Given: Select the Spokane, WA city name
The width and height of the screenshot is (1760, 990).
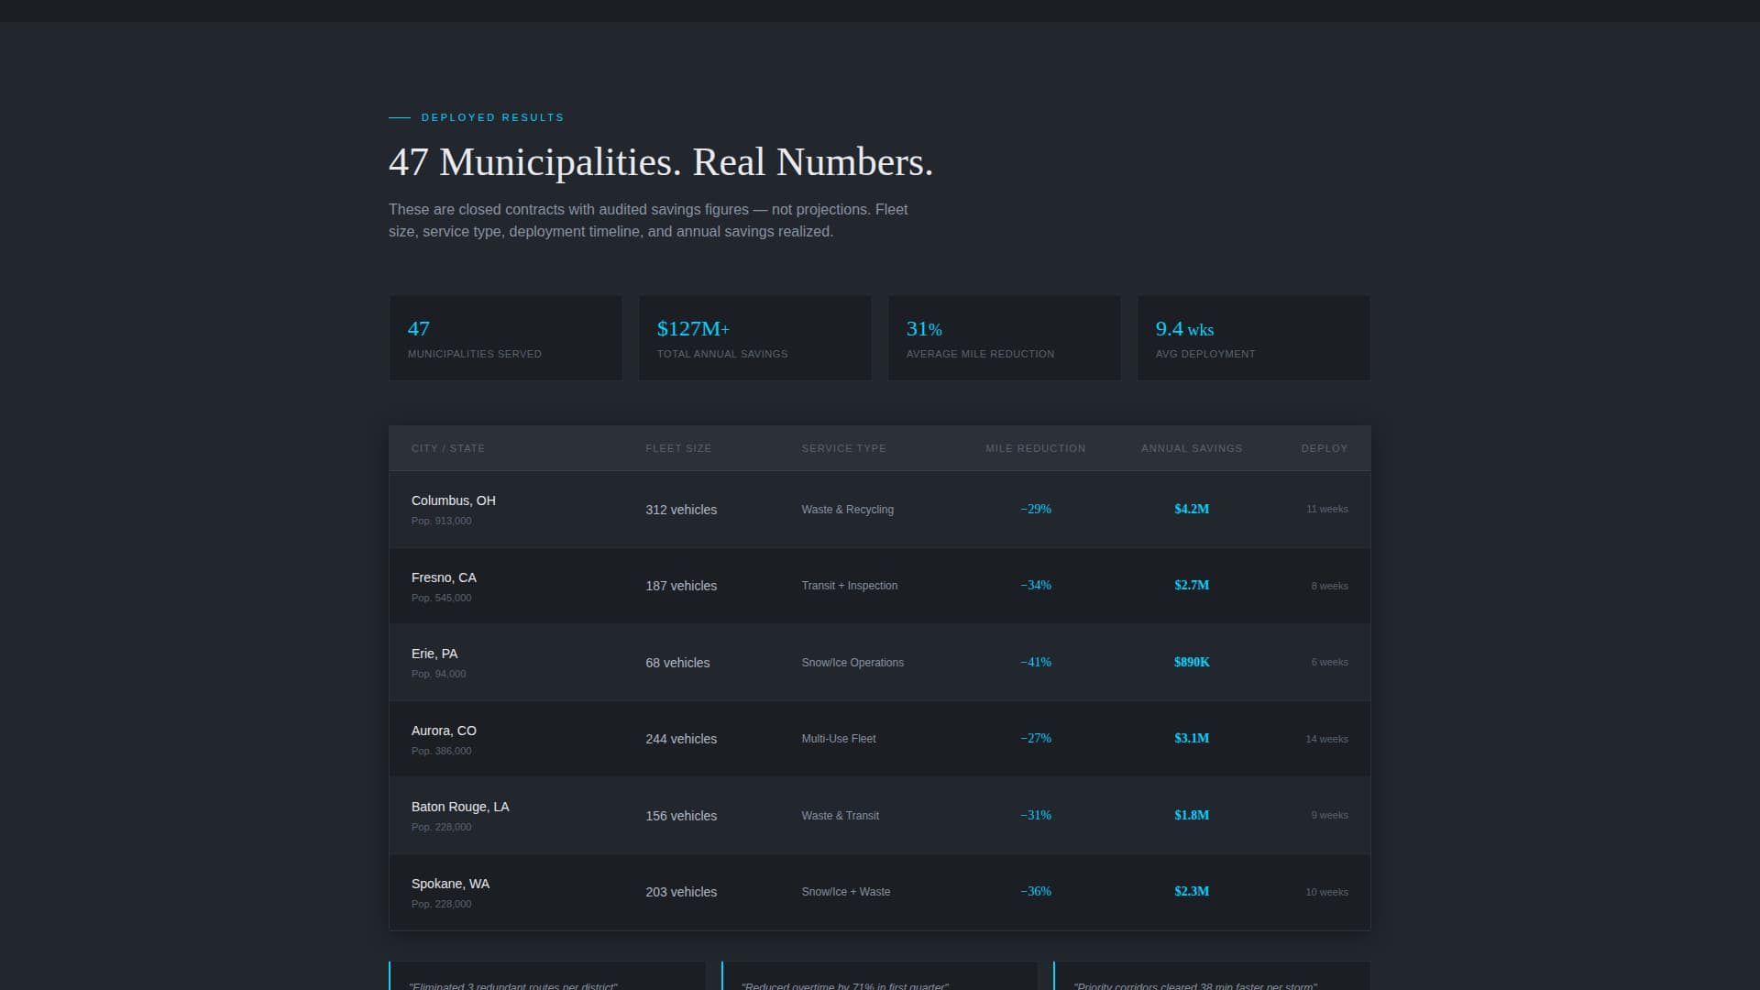Looking at the screenshot, I should pos(450,884).
